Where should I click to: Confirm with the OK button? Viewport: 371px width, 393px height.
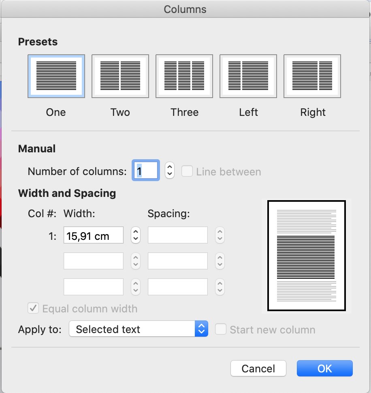324,368
